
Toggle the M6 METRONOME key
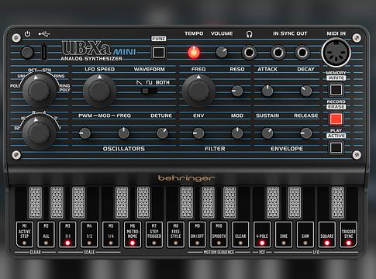(x=133, y=234)
